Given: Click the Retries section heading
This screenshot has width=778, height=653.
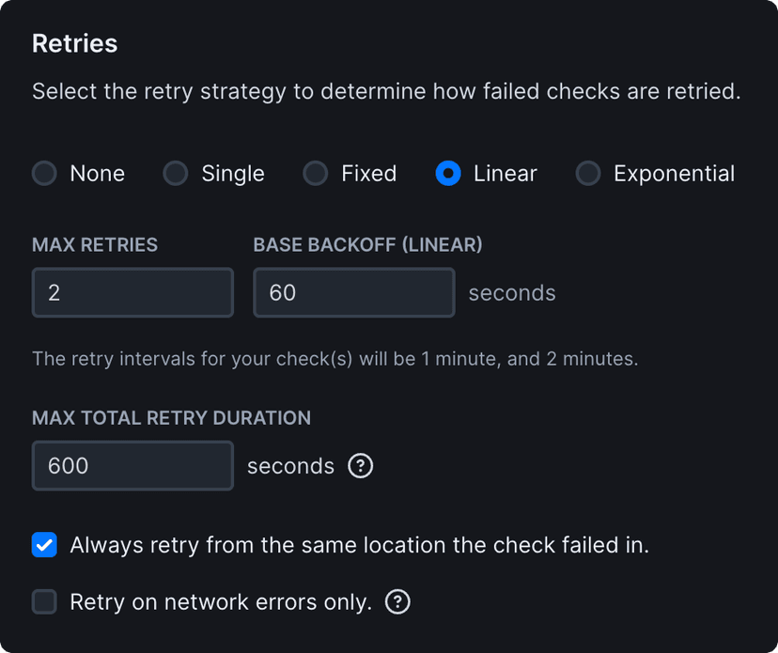Looking at the screenshot, I should click(75, 43).
